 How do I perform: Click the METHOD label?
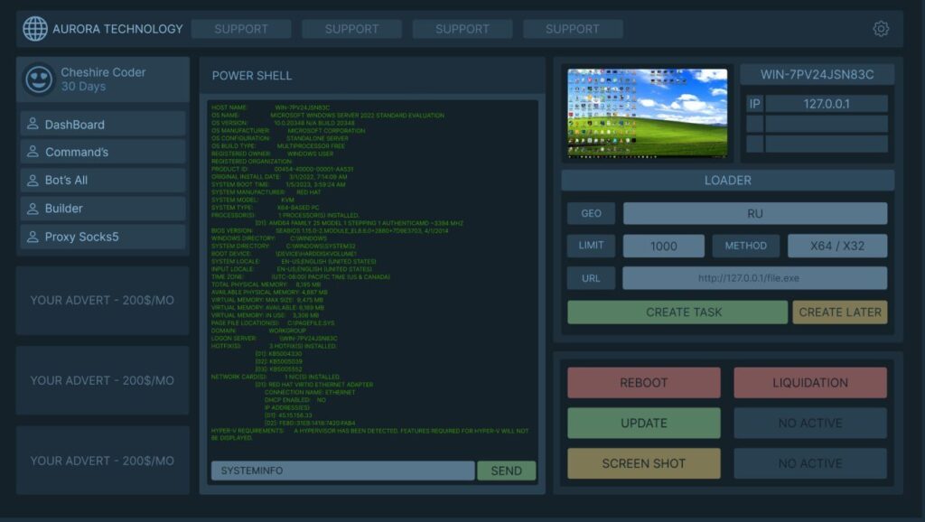[x=745, y=246]
